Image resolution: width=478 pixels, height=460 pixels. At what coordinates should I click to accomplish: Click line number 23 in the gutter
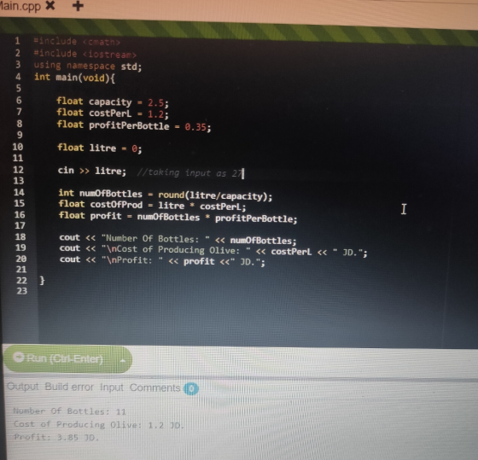pos(21,291)
